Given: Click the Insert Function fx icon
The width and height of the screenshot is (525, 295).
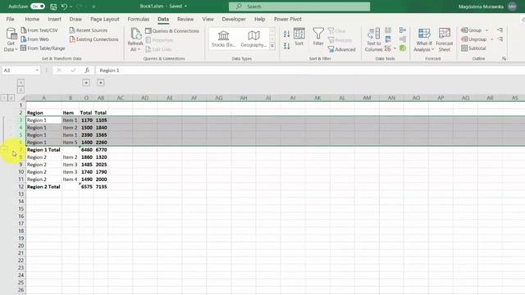Looking at the screenshot, I should 87,70.
